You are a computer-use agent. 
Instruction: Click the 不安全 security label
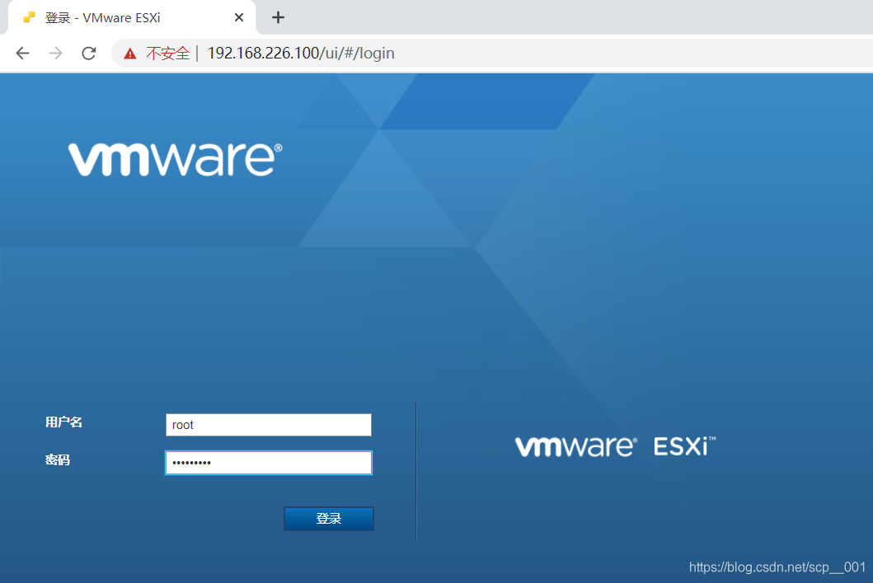pos(167,54)
